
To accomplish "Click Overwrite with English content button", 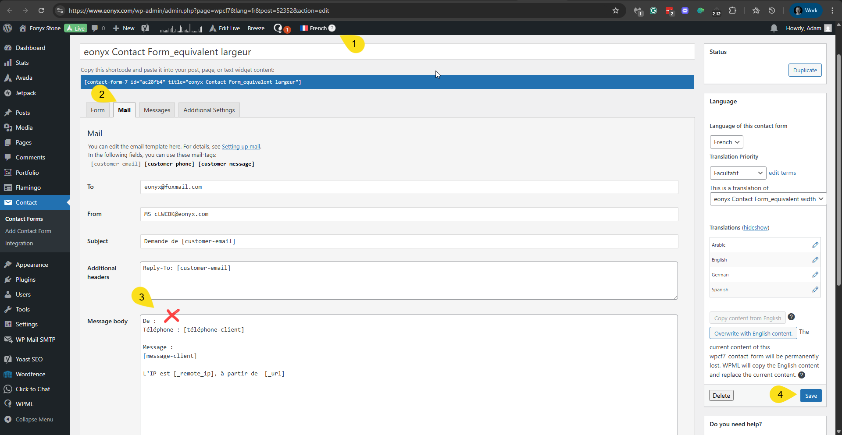I will click(x=753, y=333).
